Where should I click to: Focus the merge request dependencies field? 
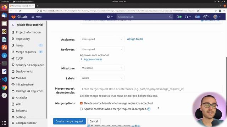[151, 89]
